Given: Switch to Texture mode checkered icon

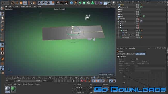Looking at the screenshot, I should (2, 18).
